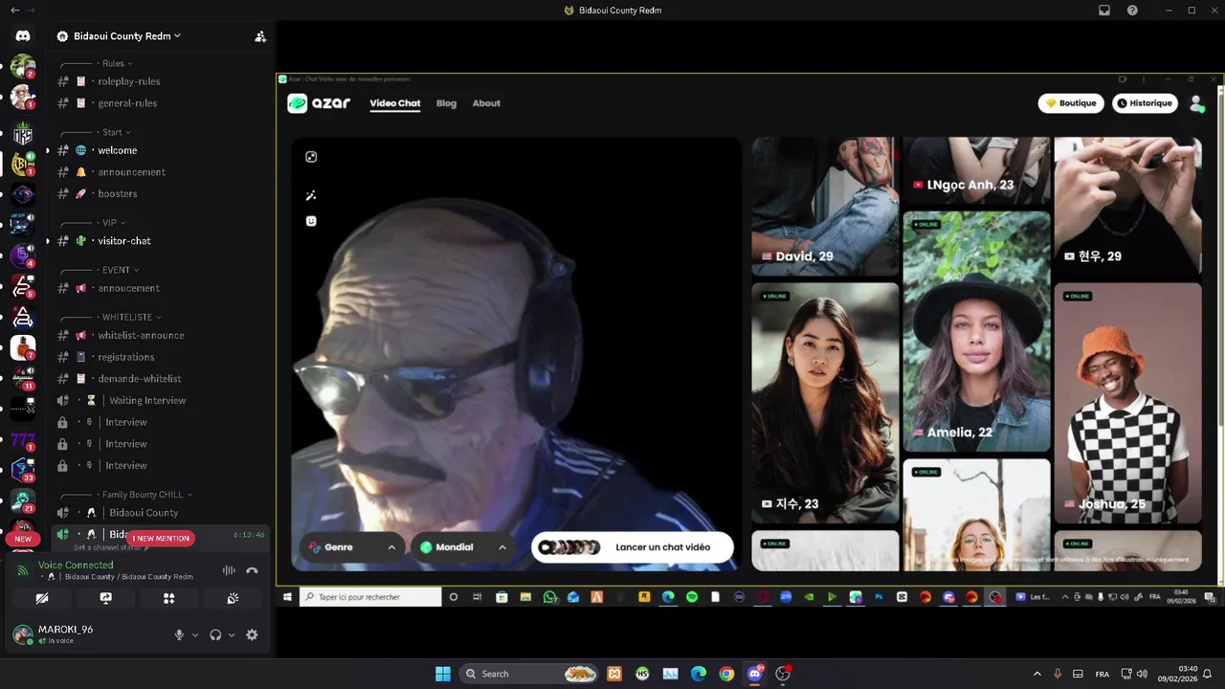
Task: Click the Taper ici pour rechercher field
Action: click(370, 597)
